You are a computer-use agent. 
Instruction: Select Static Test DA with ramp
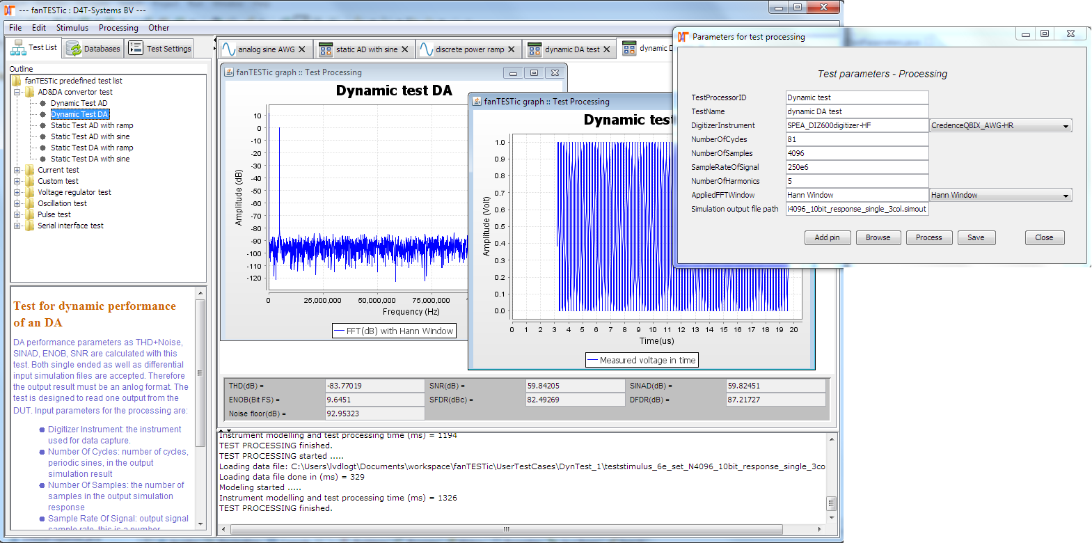(92, 148)
